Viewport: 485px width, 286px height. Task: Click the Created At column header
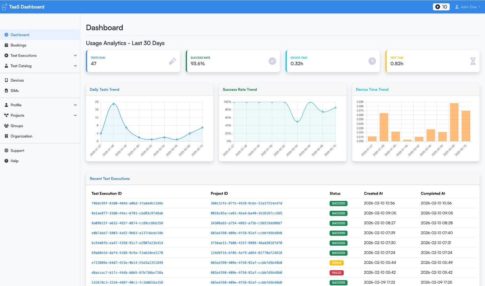373,193
